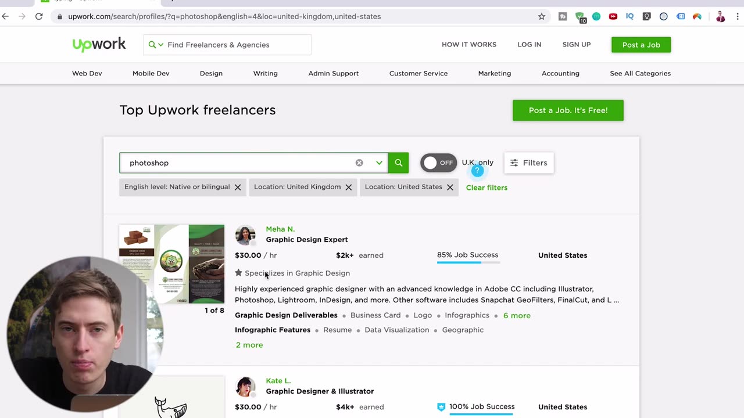Open Chrome profile avatar
The height and width of the screenshot is (418, 744).
point(721,16)
